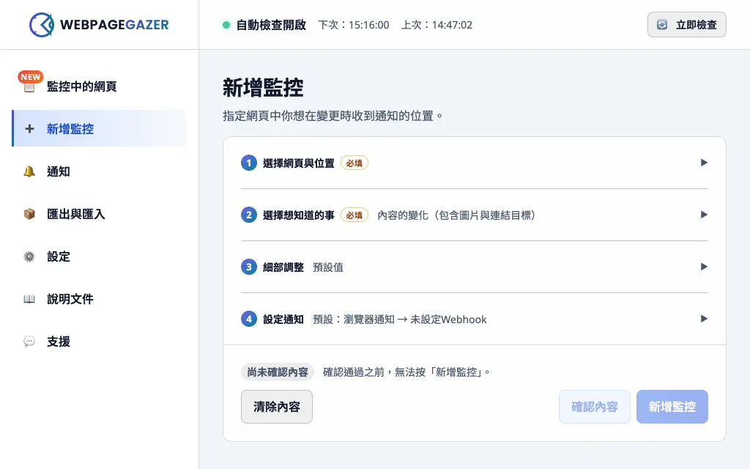Expand the 細部調整 section arrow
750x469 pixels.
point(704,267)
